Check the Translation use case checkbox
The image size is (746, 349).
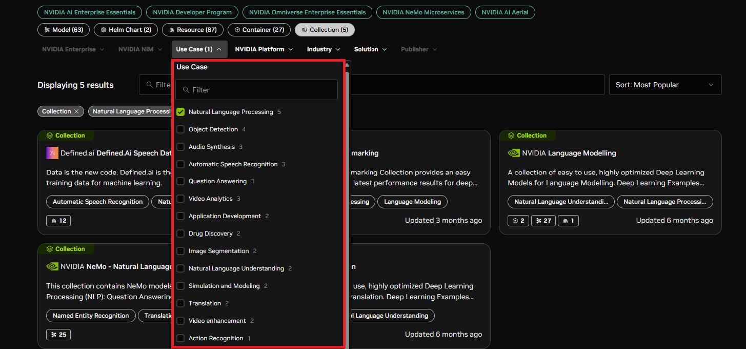coord(180,303)
